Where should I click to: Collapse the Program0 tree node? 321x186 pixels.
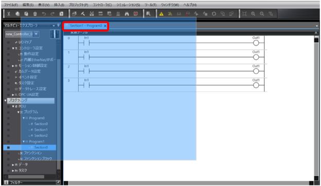pos(24,118)
